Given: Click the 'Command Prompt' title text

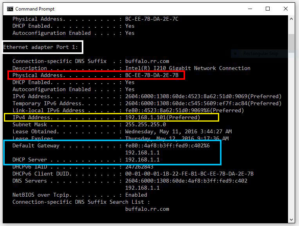Looking at the screenshot, I should [x=35, y=9].
